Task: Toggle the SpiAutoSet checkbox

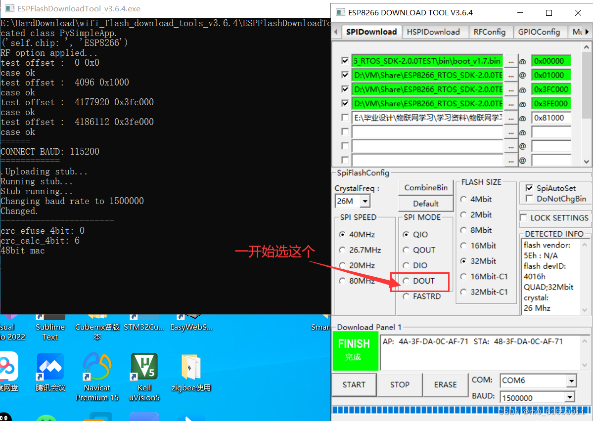Action: pyautogui.click(x=530, y=188)
